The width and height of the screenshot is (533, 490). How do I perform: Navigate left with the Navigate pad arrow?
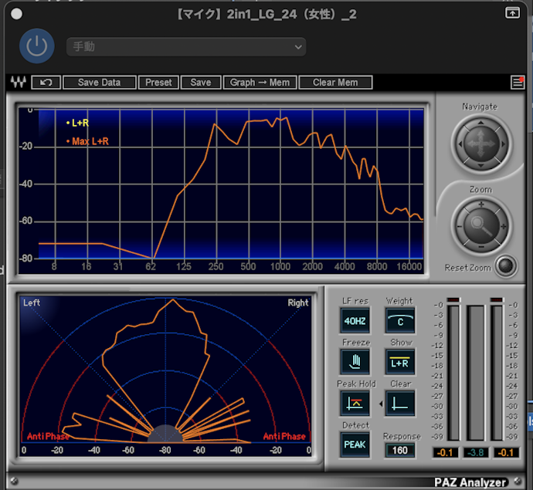click(x=460, y=144)
